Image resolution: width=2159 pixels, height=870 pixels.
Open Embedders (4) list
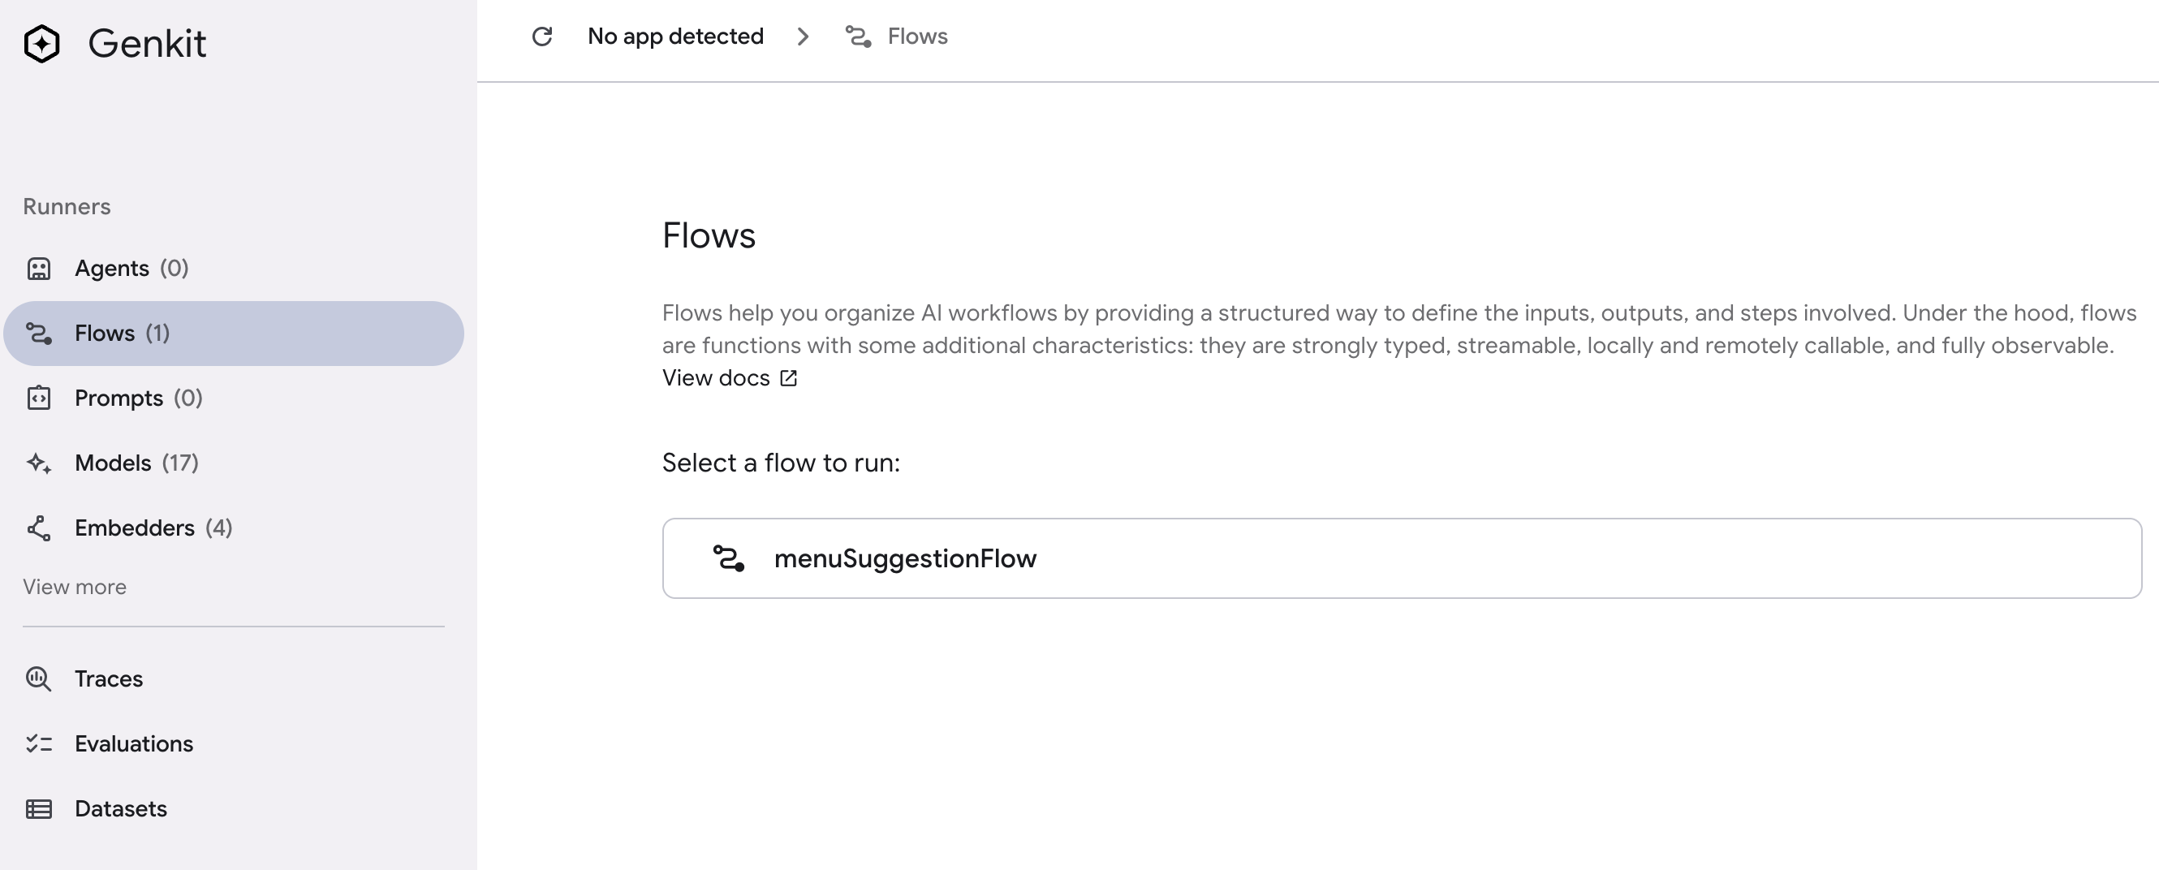(234, 528)
